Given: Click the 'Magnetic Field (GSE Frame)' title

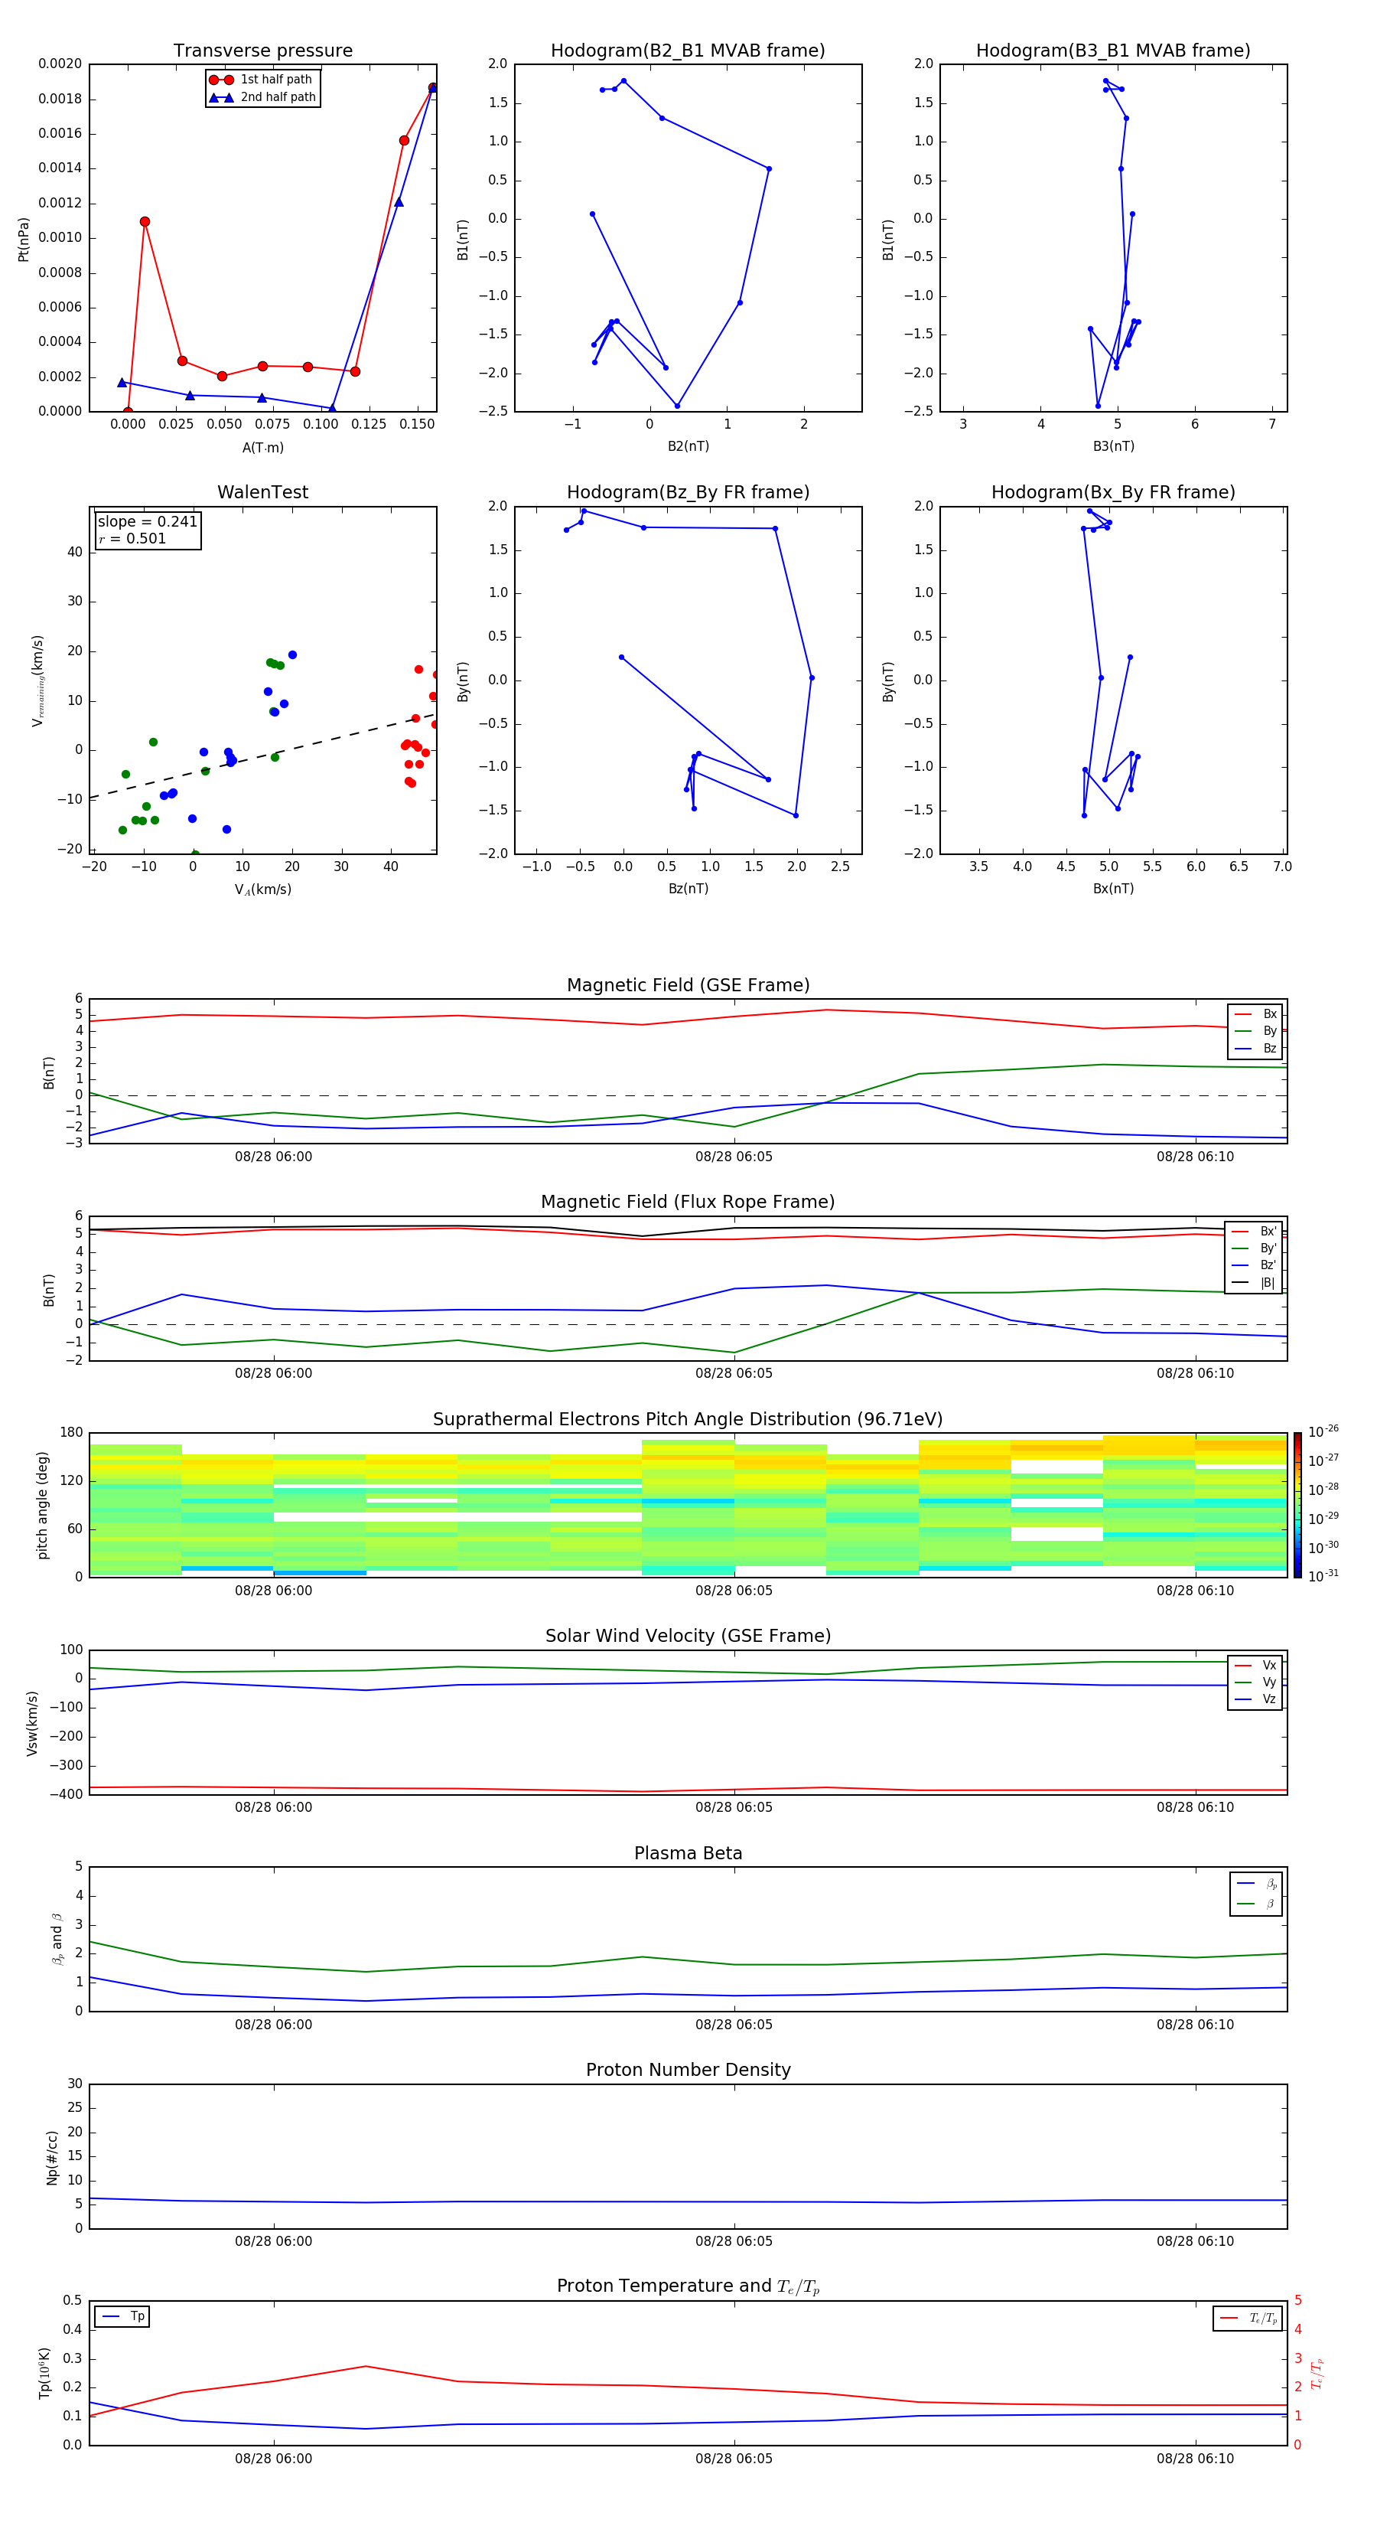Looking at the screenshot, I should [688, 985].
